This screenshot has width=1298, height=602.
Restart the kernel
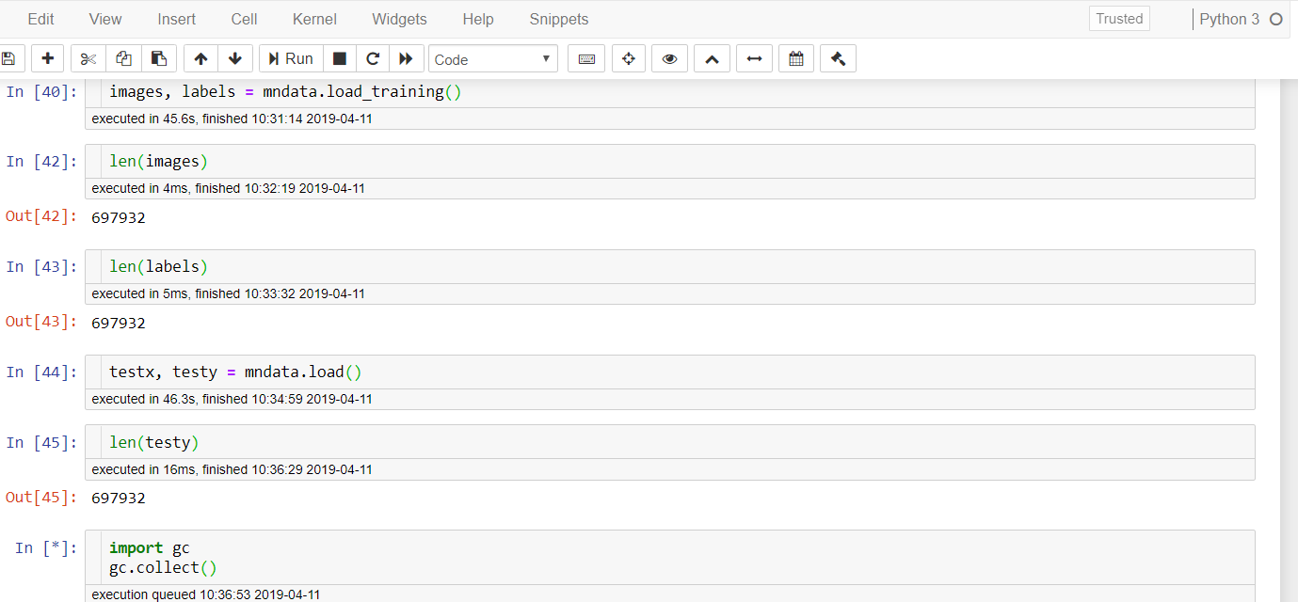pyautogui.click(x=373, y=58)
